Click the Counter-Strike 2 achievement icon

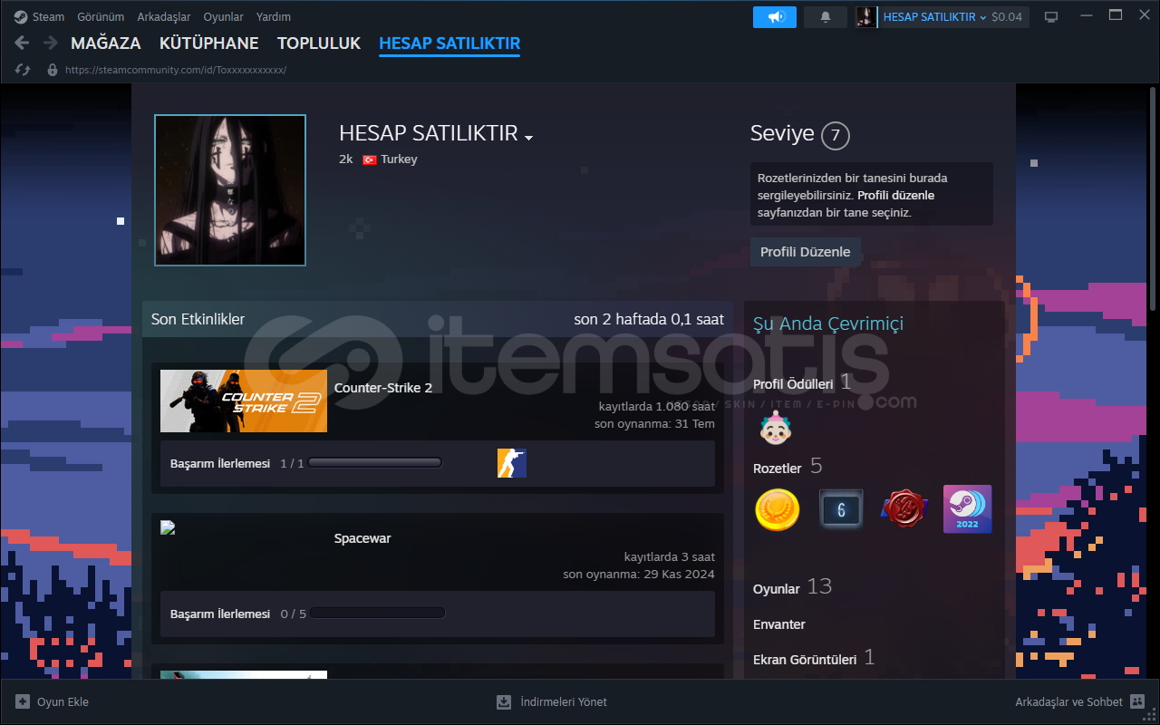[x=512, y=463]
